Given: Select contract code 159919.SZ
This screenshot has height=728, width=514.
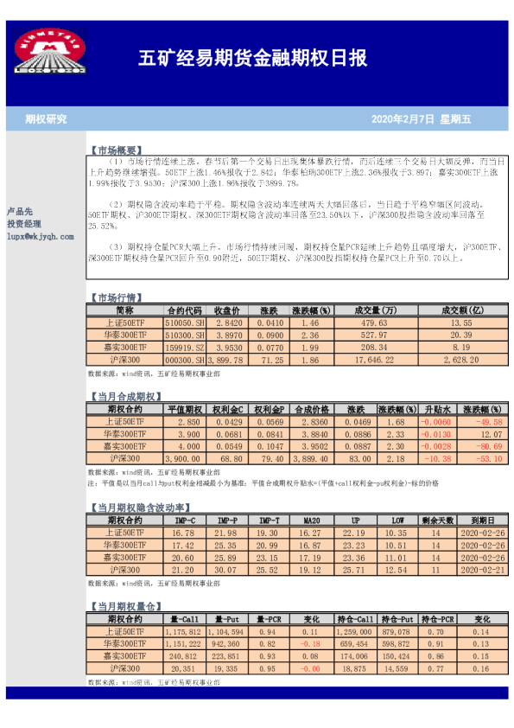Looking at the screenshot, I should click(x=185, y=348).
